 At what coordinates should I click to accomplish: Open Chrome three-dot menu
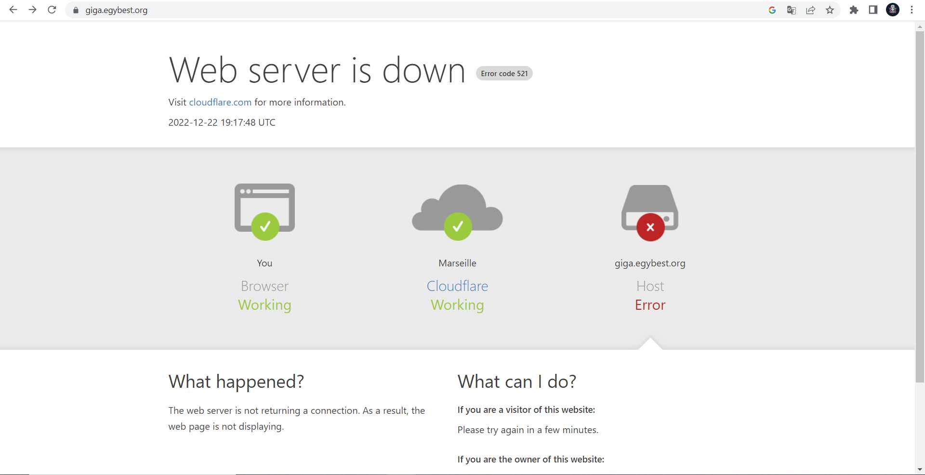click(x=912, y=10)
